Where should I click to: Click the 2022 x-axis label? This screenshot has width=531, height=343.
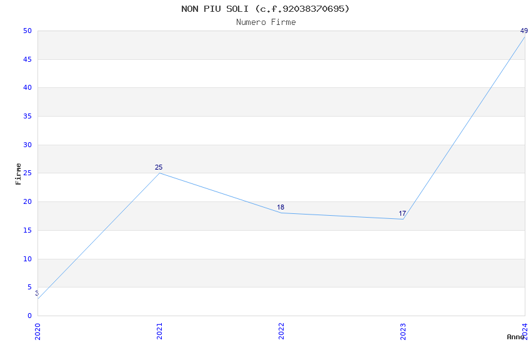(281, 329)
